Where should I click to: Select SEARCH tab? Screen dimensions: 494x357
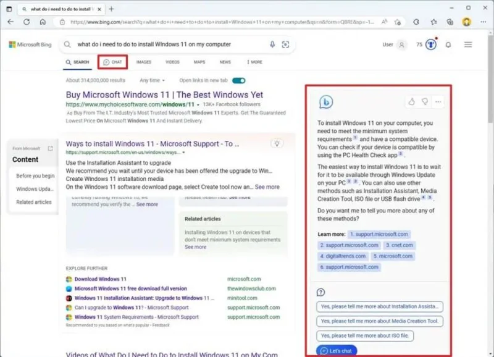[x=78, y=62]
